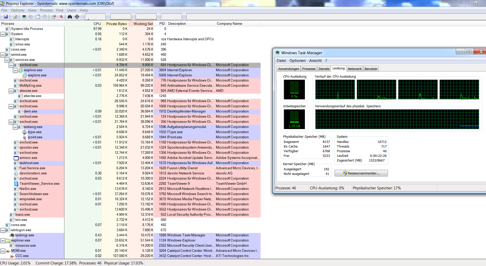This screenshot has width=486, height=266.
Task: Open the Users menu in Process Explorer
Action: point(71,10)
